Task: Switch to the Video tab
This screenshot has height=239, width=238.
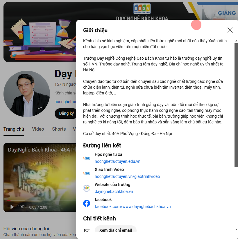Action: (x=38, y=129)
